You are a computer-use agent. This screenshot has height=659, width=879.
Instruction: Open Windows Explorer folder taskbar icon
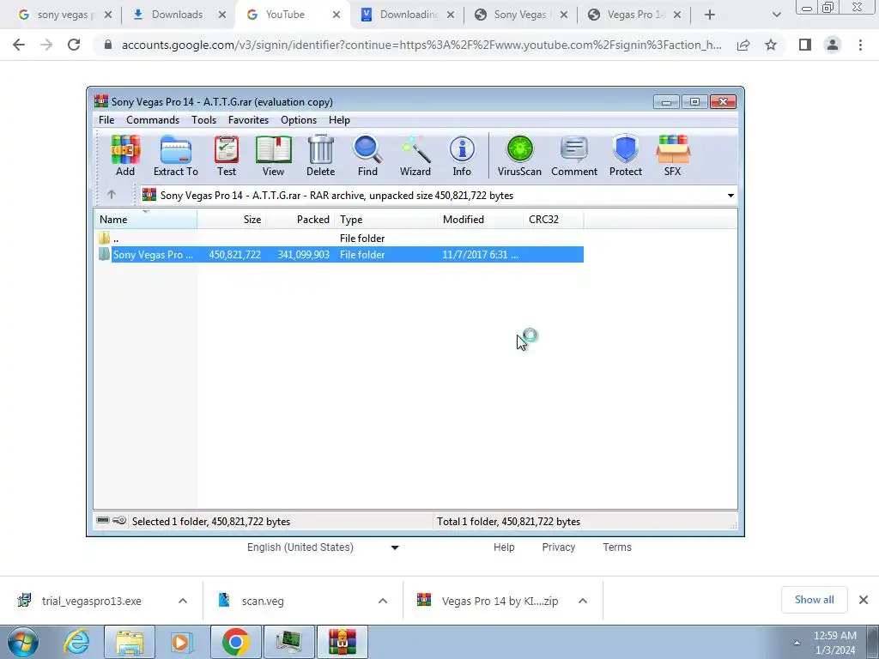130,642
